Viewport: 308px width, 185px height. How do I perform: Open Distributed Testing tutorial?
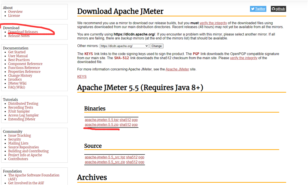pos(23,103)
